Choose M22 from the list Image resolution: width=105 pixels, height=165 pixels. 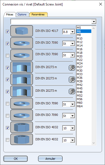click(84, 60)
